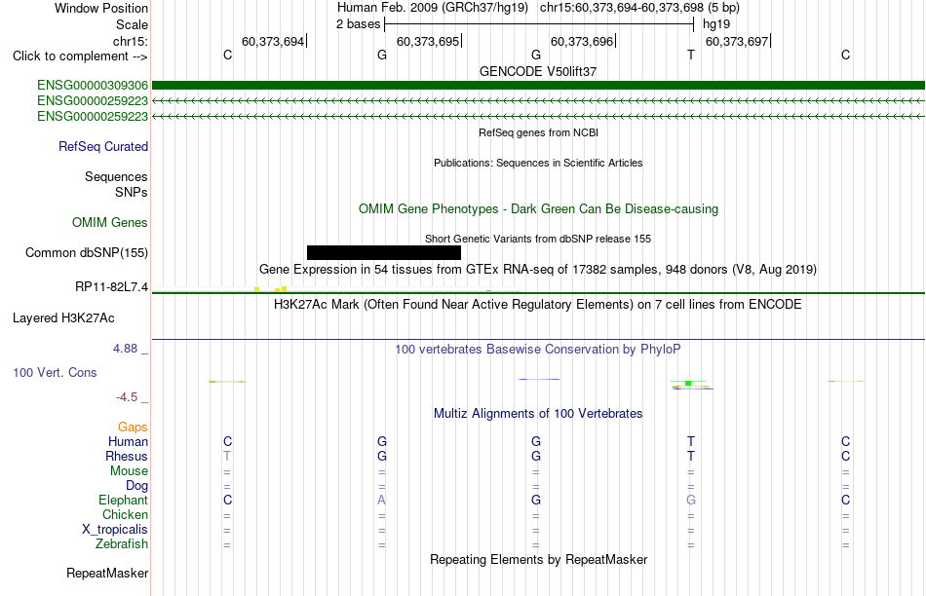Select the Dog alignment row label
The height and width of the screenshot is (596, 926).
(137, 486)
